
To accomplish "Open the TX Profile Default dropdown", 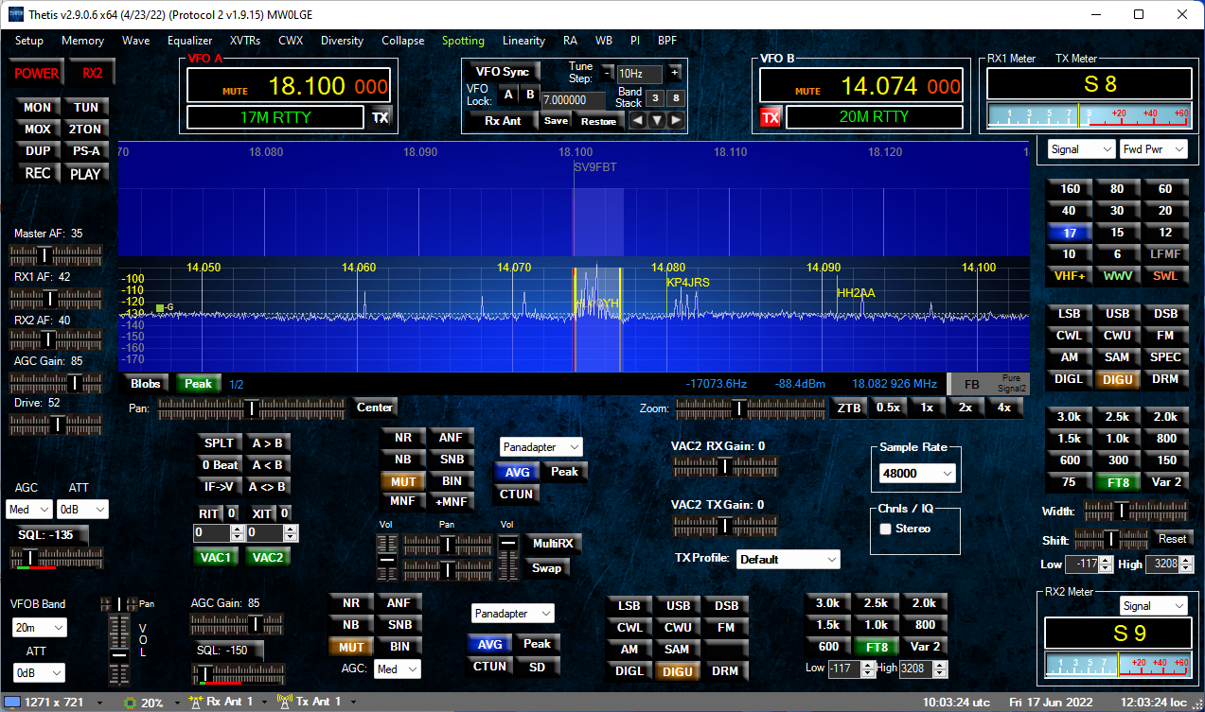I will pyautogui.click(x=789, y=559).
